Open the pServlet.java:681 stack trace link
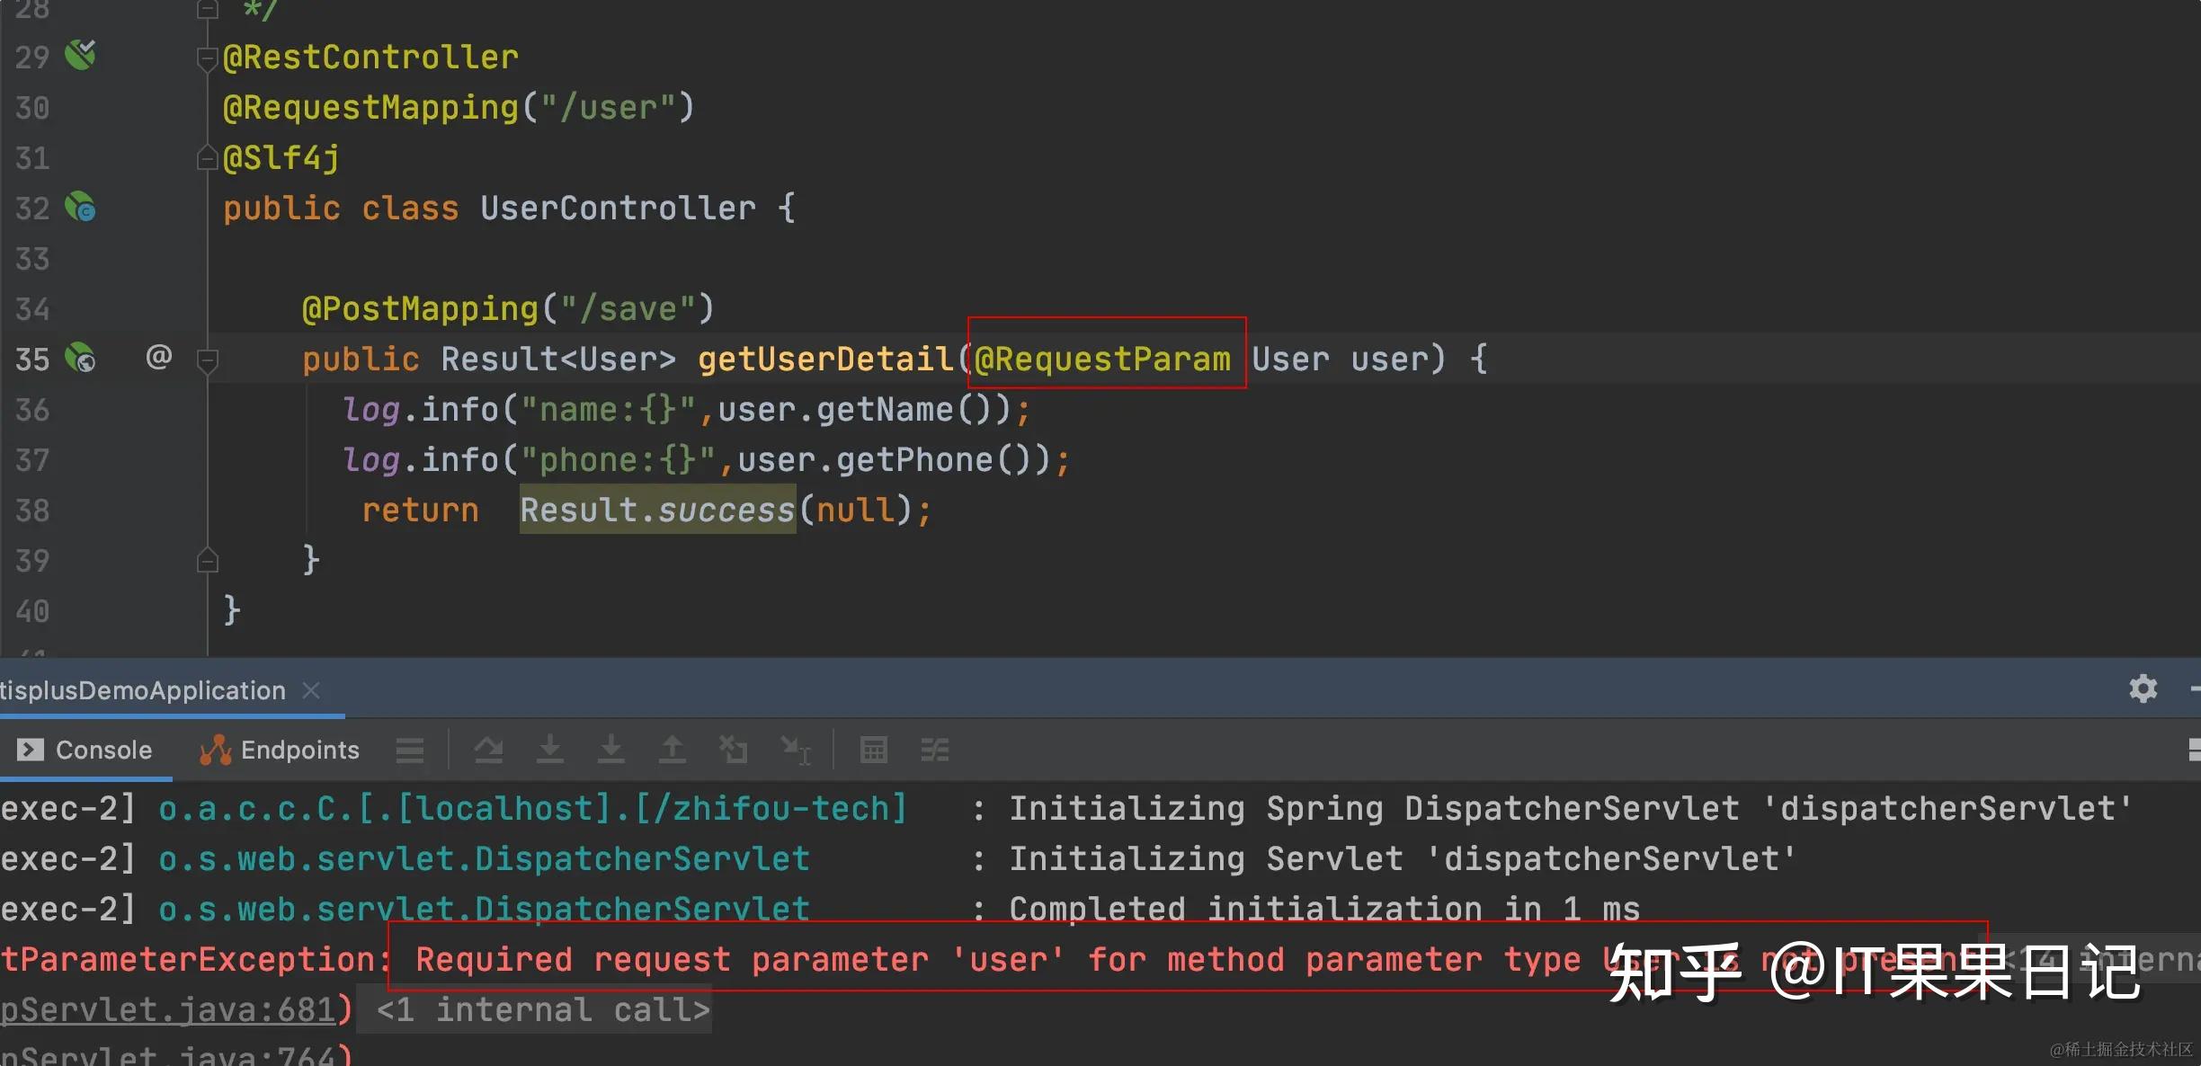The height and width of the screenshot is (1066, 2201). [x=168, y=1010]
